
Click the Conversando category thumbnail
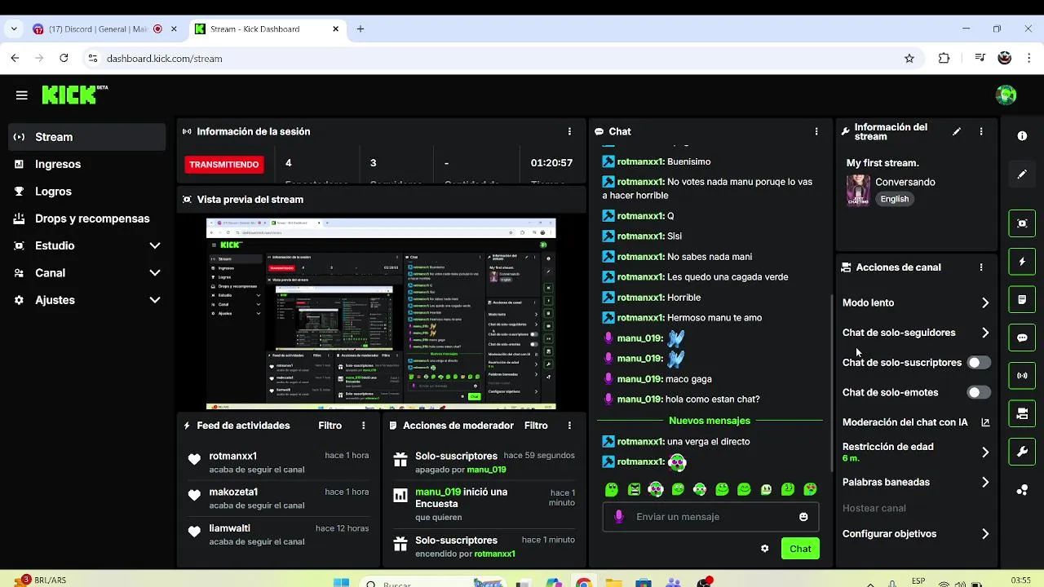click(858, 190)
